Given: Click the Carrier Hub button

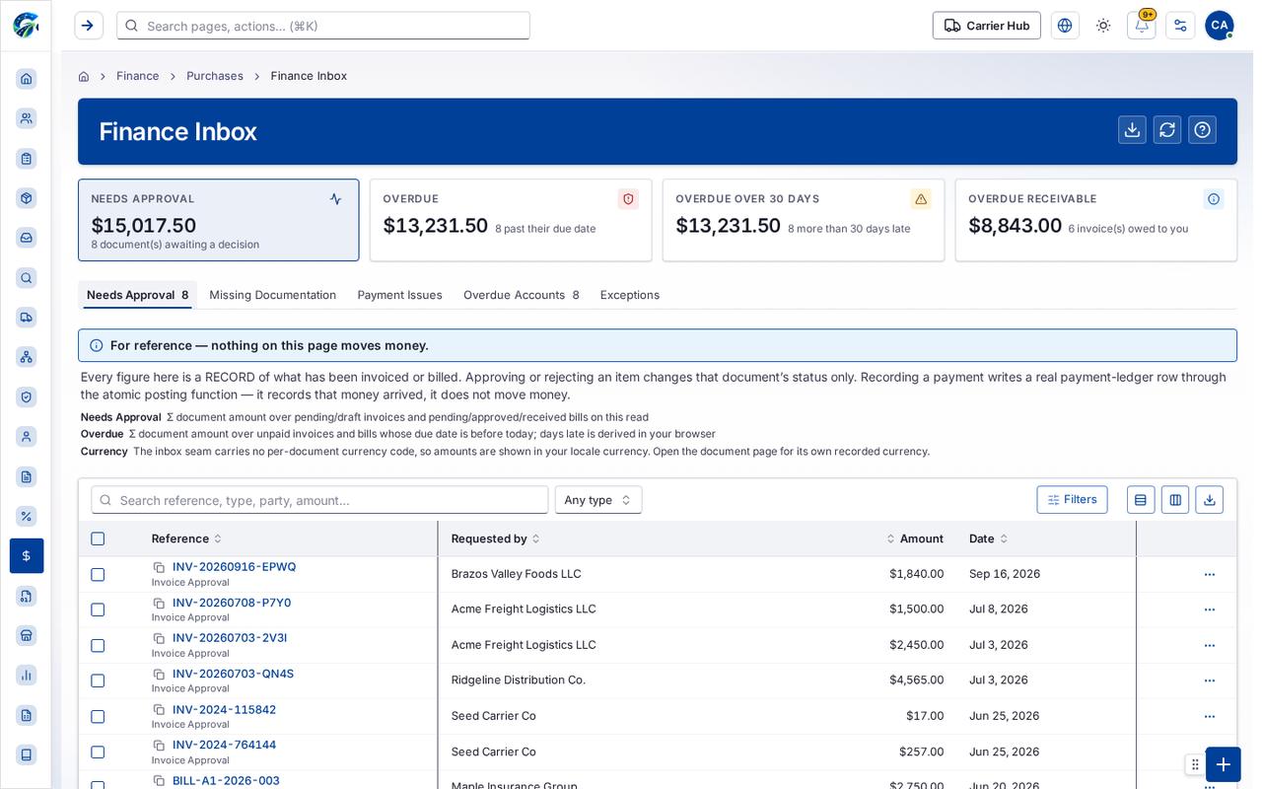Looking at the screenshot, I should point(987,26).
